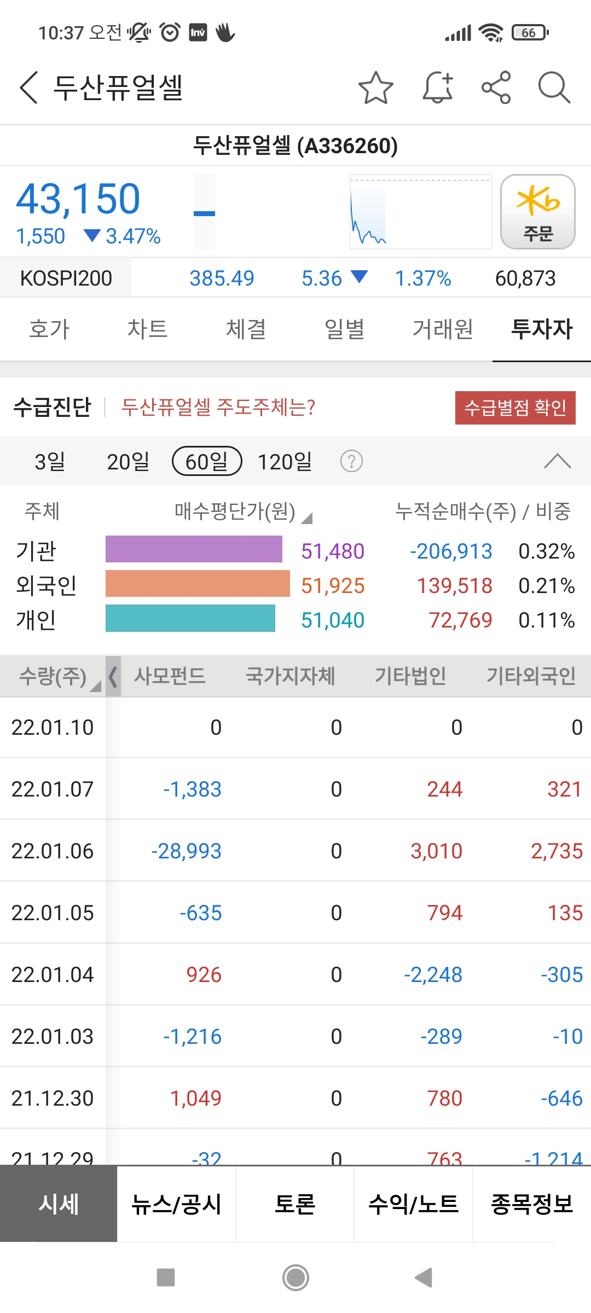The image size is (591, 1313).
Task: Open the search magnifier icon
Action: [554, 88]
